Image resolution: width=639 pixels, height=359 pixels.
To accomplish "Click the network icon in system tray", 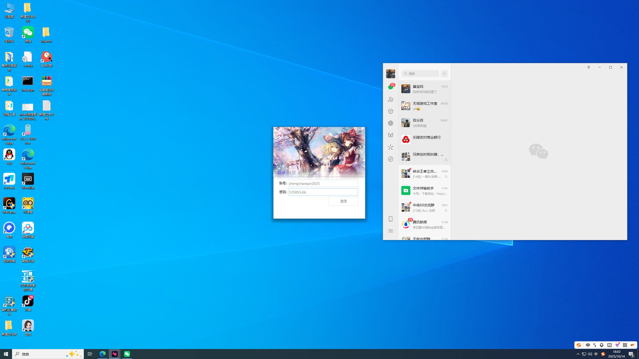I will 584,354.
